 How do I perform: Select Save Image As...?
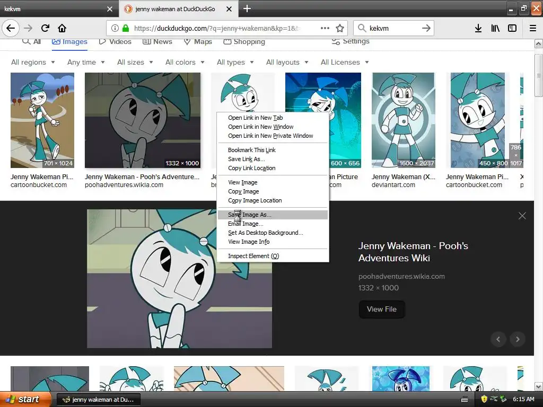[x=273, y=215]
